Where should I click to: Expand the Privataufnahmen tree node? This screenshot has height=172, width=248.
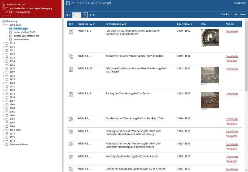[x=3, y=144]
